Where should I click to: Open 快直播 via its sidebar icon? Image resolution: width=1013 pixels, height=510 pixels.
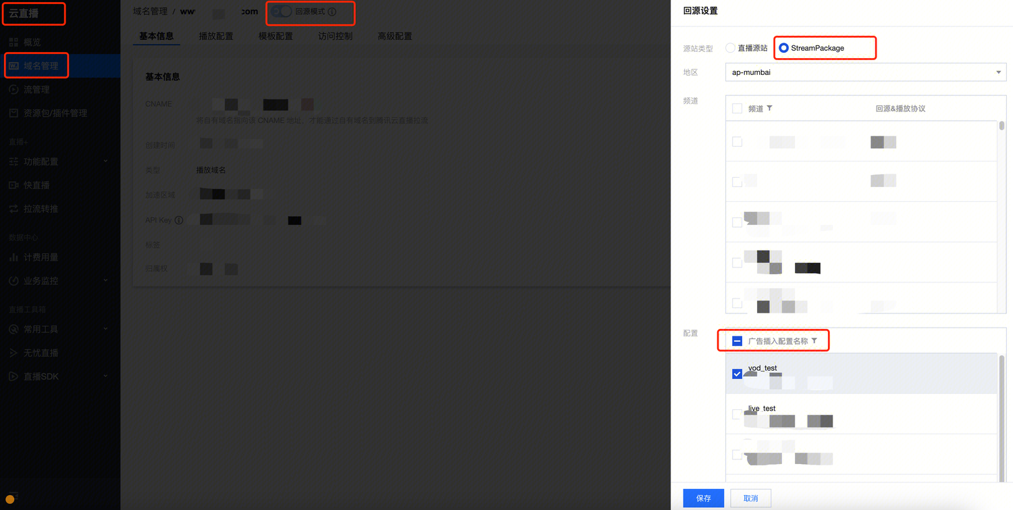(x=14, y=185)
